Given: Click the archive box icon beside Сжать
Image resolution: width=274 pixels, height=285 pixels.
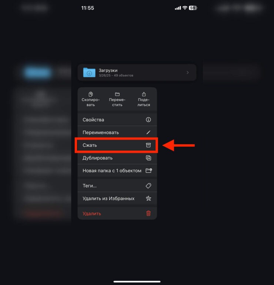Looking at the screenshot, I should point(148,145).
